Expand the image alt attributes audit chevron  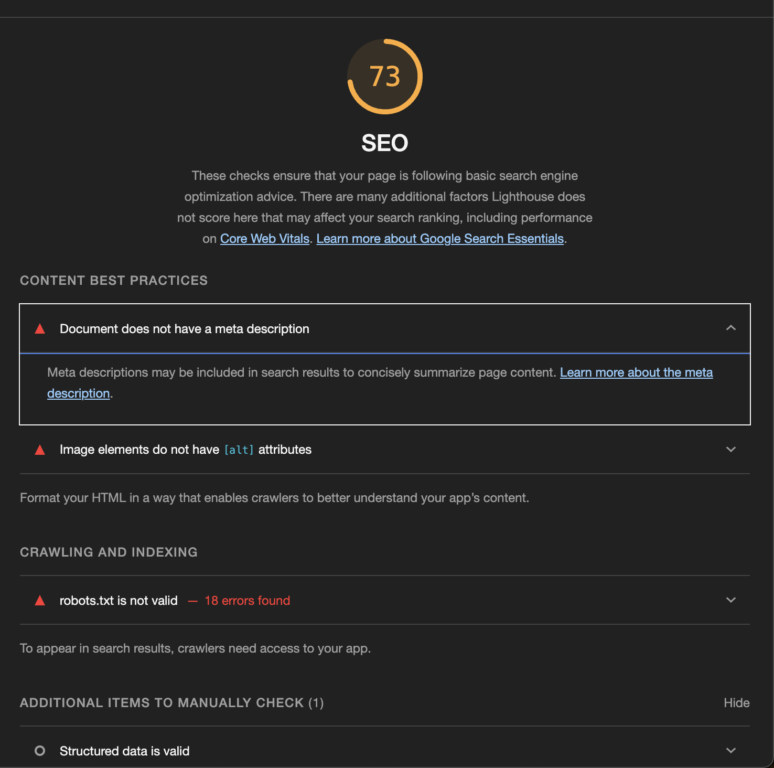(730, 450)
